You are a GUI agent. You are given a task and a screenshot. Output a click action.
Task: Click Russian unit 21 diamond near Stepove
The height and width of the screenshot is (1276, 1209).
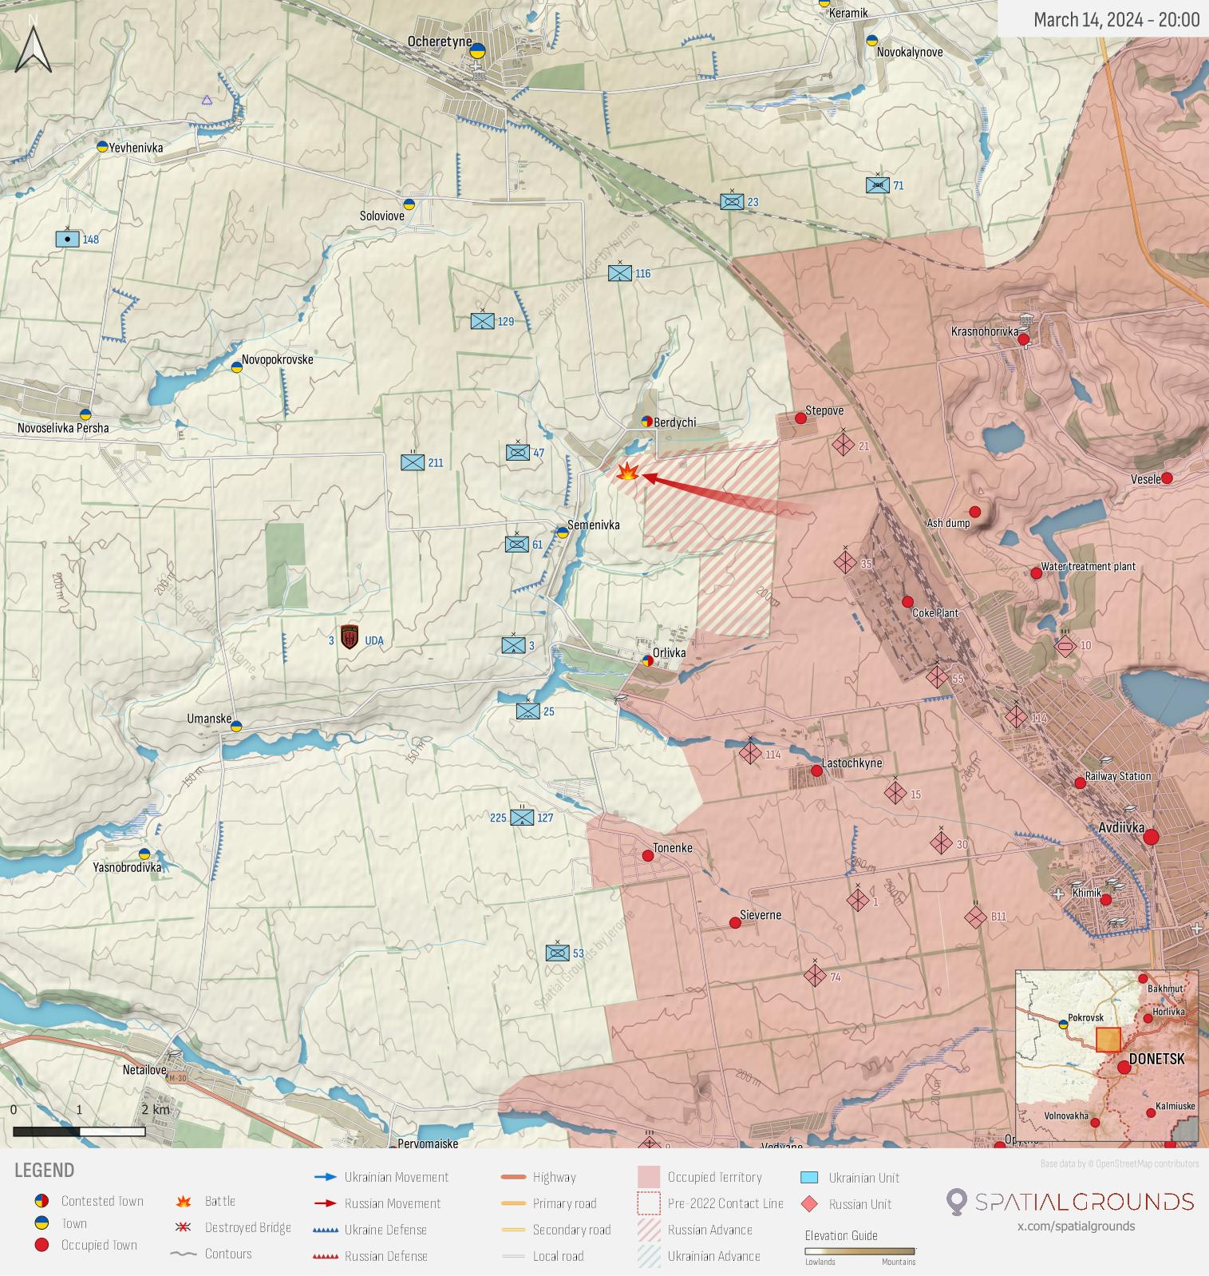pyautogui.click(x=844, y=445)
